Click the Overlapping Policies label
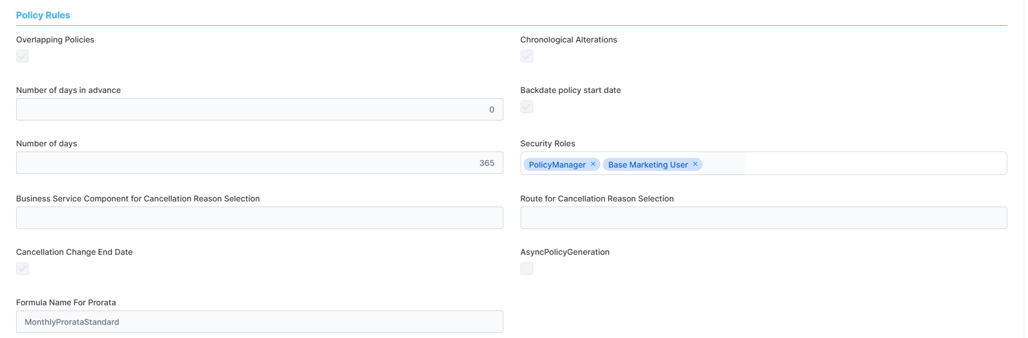The width and height of the screenshot is (1028, 338). point(55,40)
